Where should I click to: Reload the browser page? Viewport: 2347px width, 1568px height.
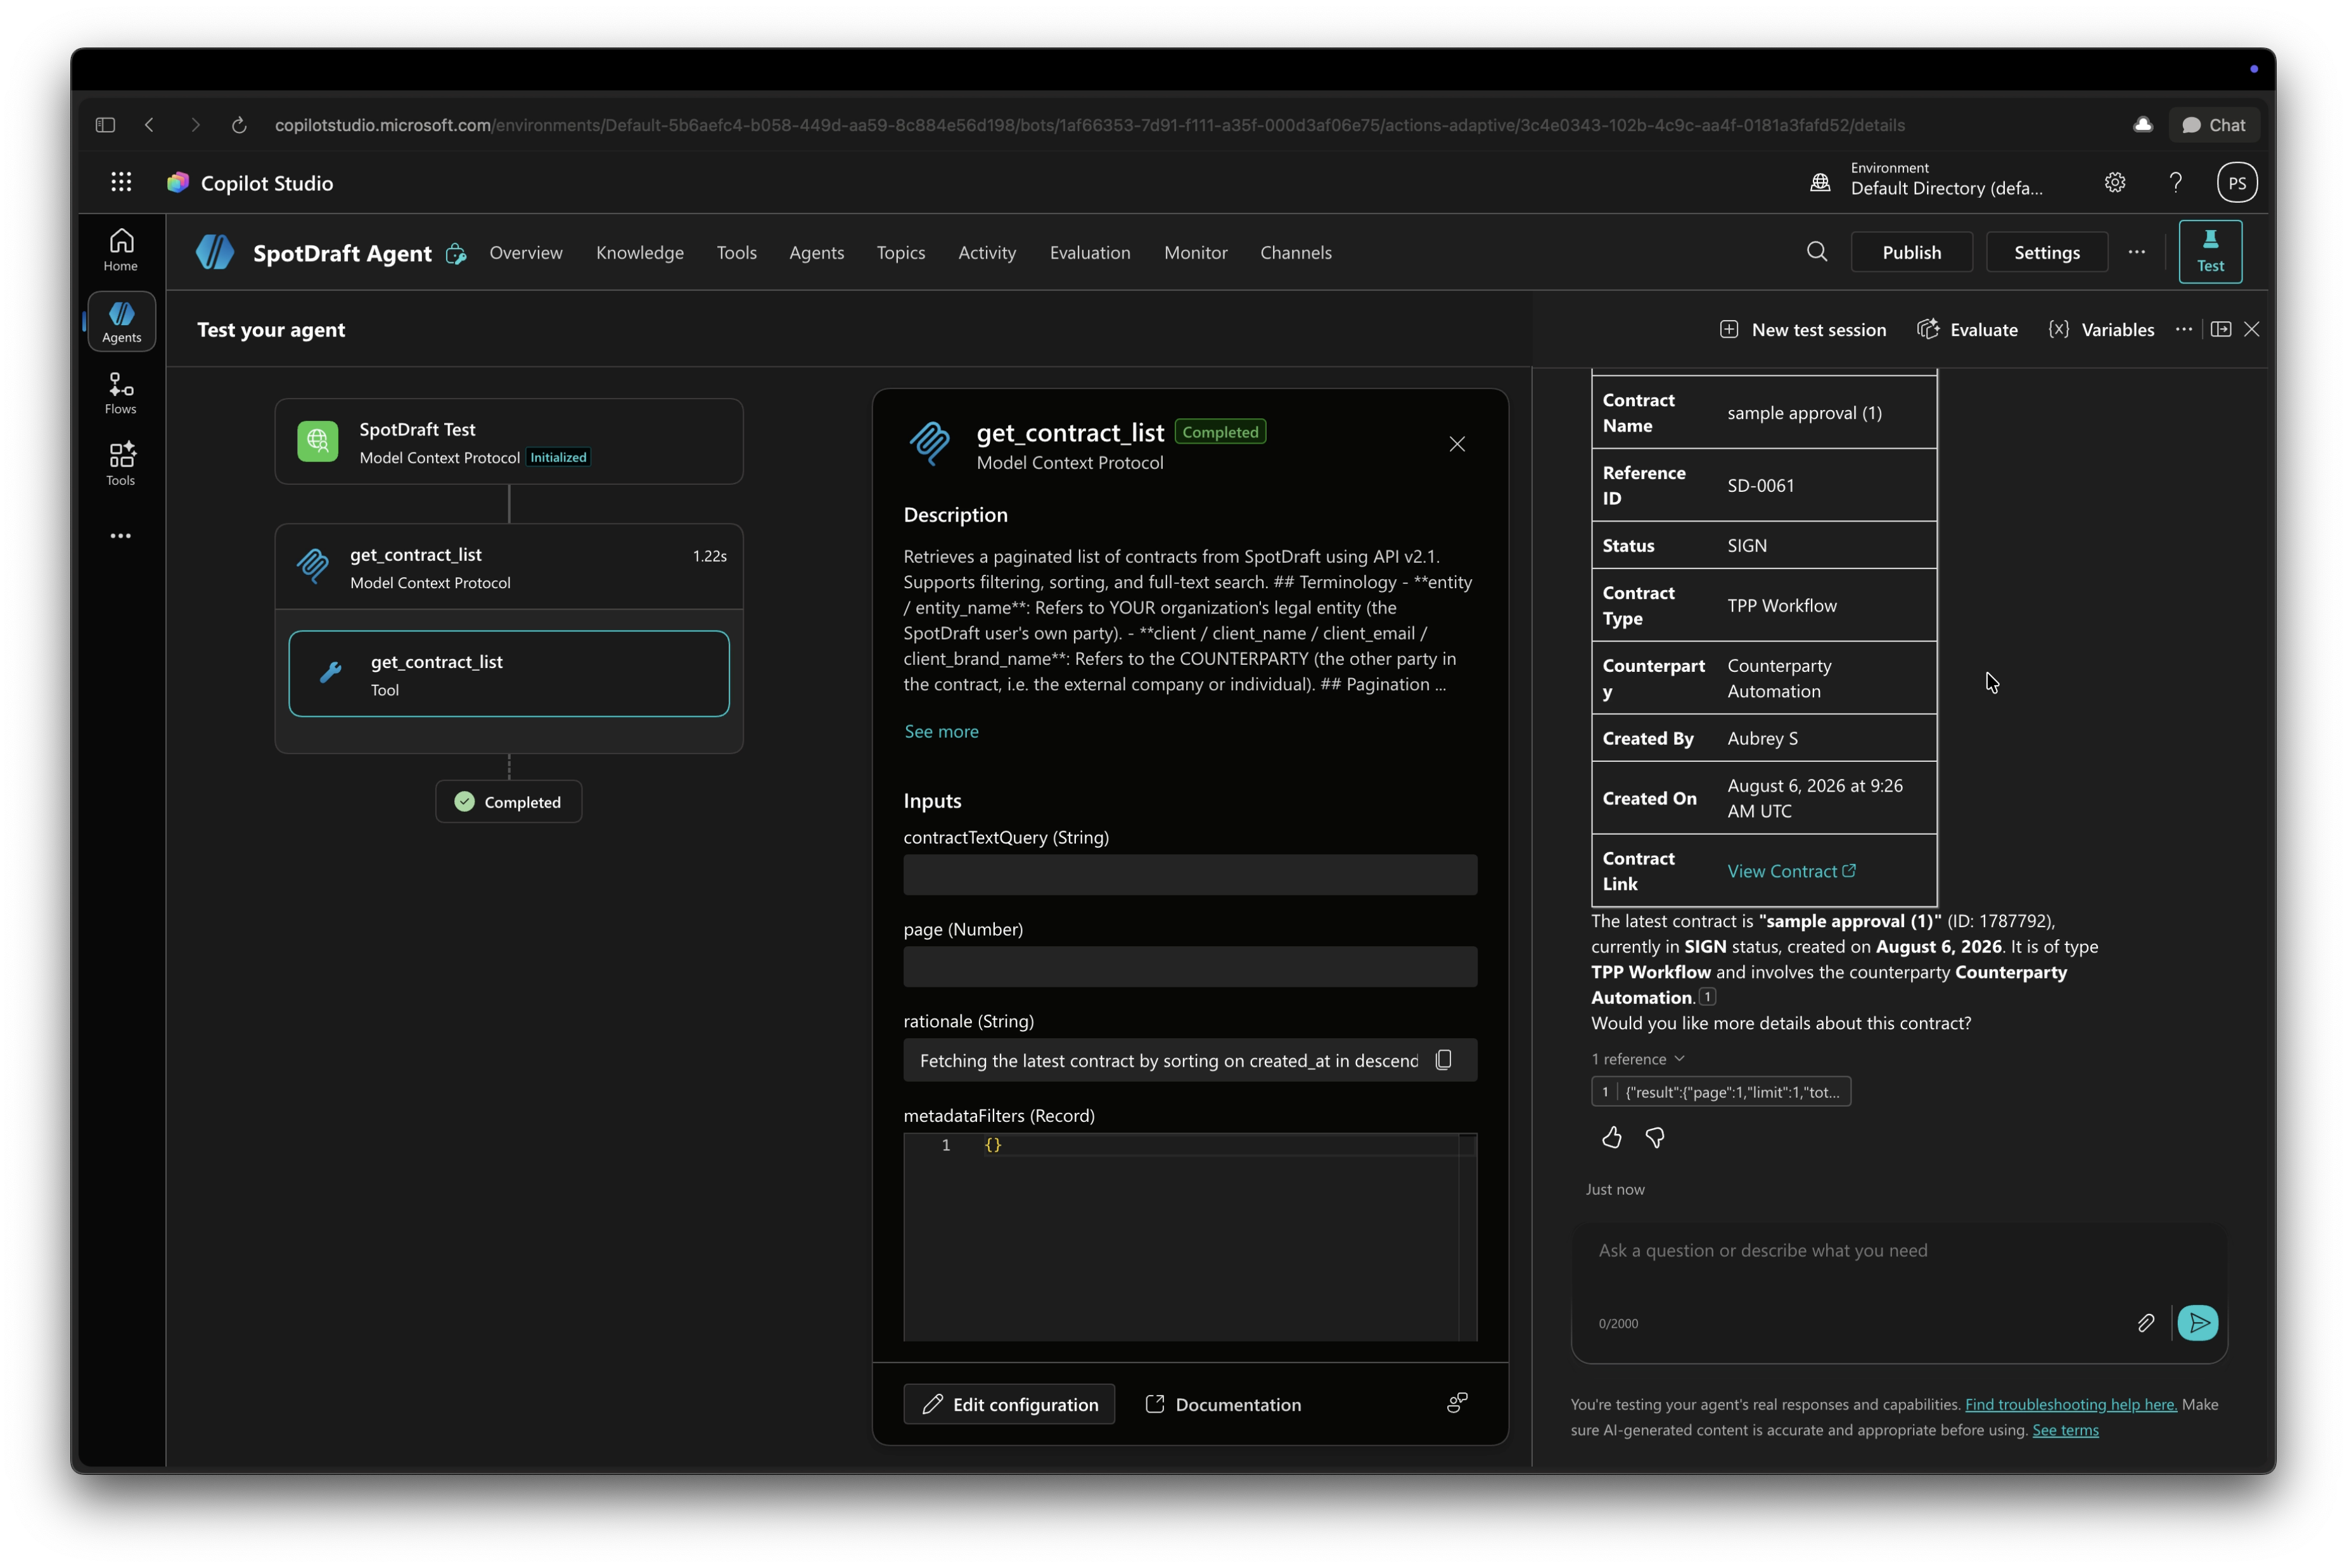239,125
